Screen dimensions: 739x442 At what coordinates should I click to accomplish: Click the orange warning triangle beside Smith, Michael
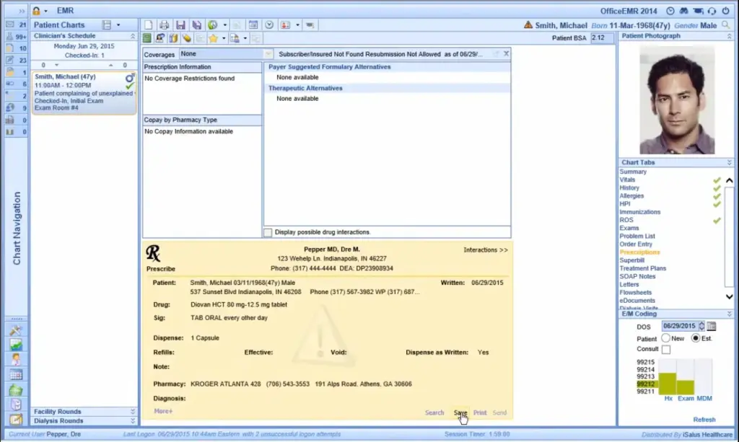[x=528, y=25]
